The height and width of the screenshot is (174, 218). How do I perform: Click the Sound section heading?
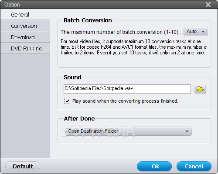tap(72, 77)
